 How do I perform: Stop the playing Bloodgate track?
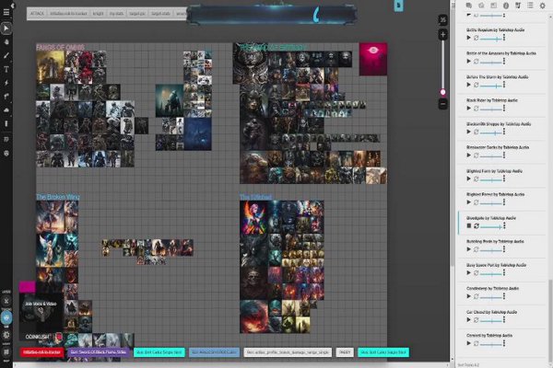point(469,225)
